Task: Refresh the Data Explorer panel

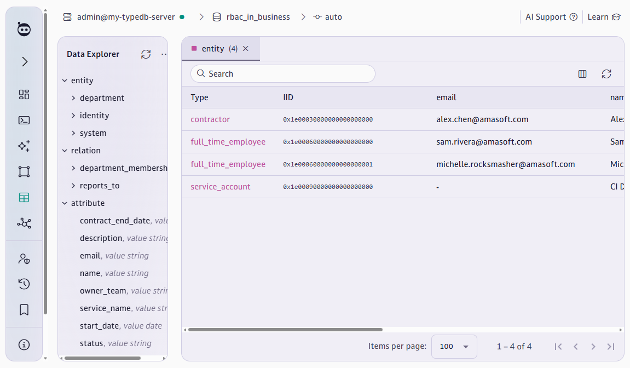Action: [x=146, y=54]
